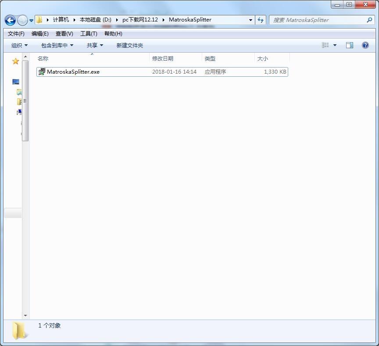Click the Back navigation arrow button
Viewport: 379px width, 346px height.
10,20
